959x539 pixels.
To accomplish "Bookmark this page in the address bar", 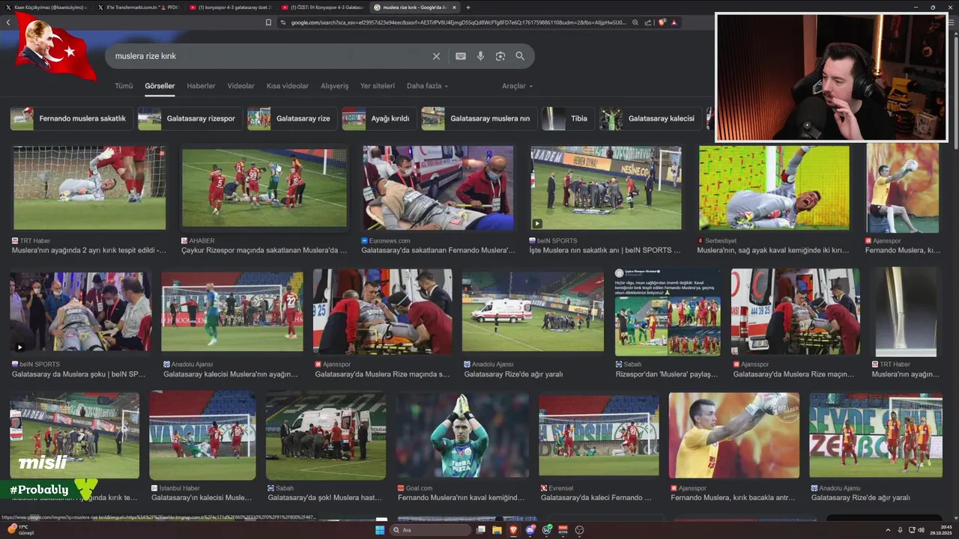I will 268,22.
